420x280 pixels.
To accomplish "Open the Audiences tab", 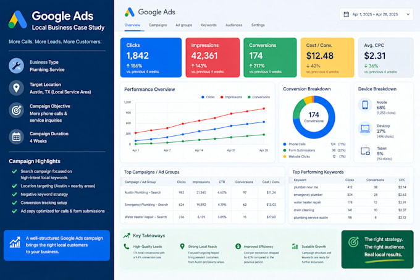I will 234,25.
